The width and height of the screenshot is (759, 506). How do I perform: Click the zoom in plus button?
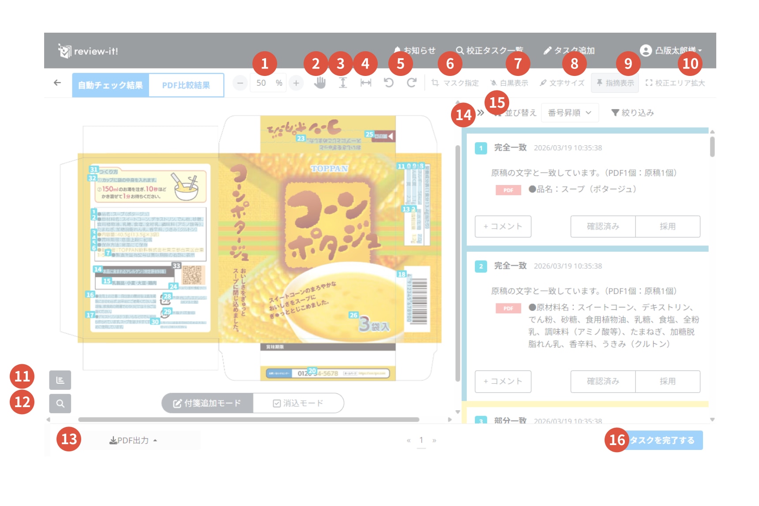296,83
